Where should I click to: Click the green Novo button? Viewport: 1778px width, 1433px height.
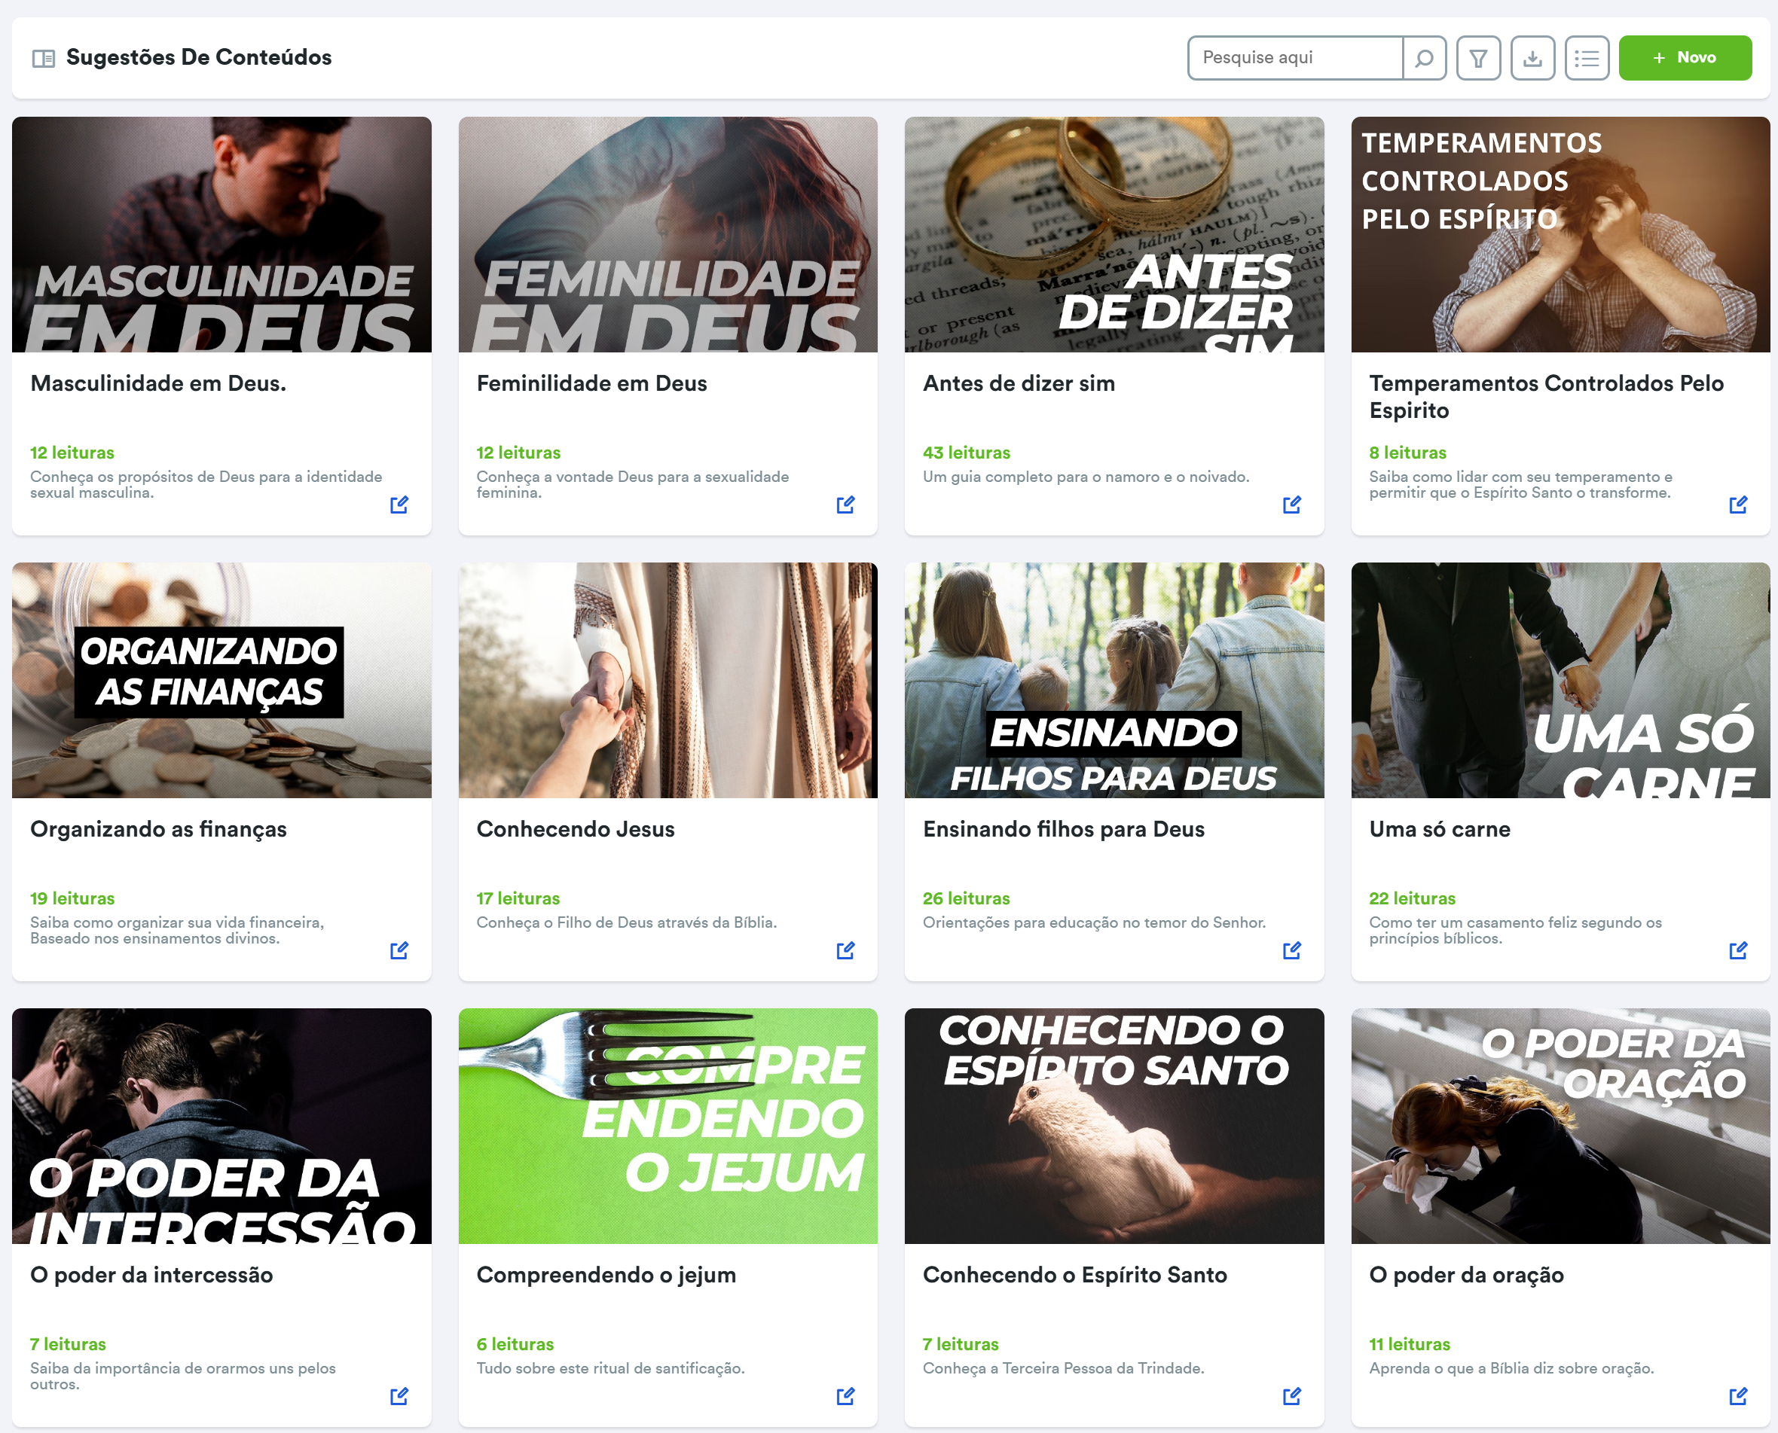click(x=1685, y=58)
